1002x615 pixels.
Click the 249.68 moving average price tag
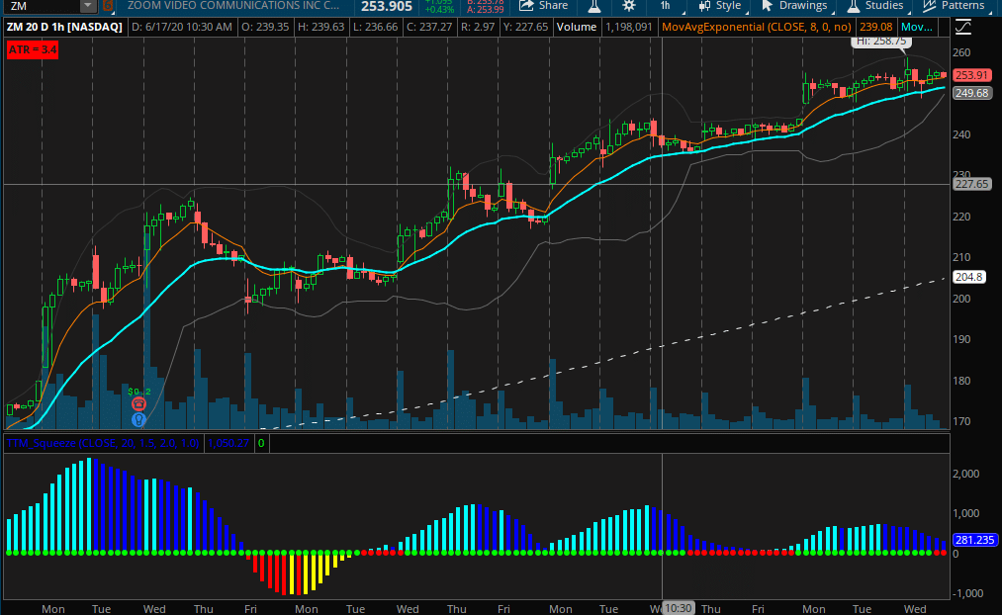[971, 93]
